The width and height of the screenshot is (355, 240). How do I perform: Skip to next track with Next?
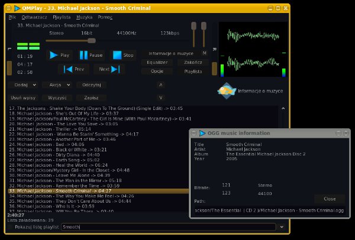[x=109, y=69]
